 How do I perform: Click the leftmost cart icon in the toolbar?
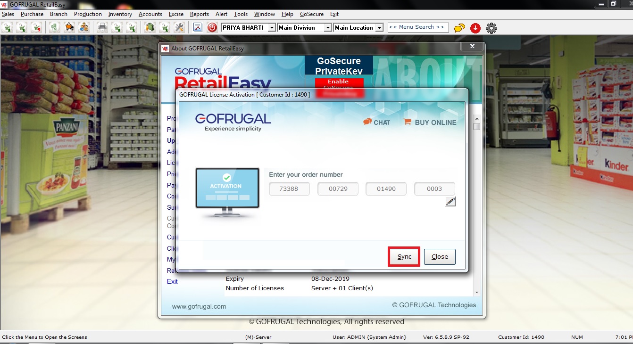(7, 27)
